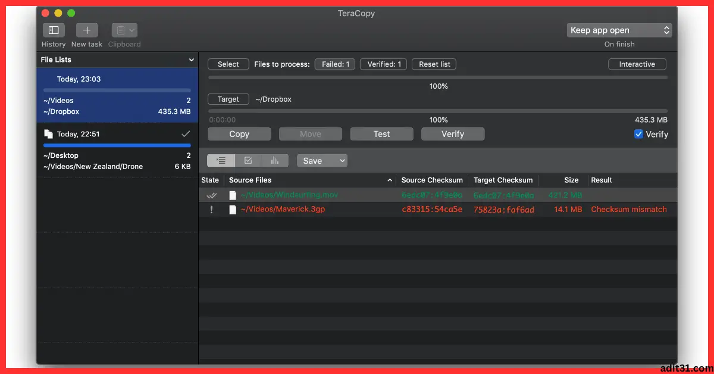Sort by Target Checksum column header
Screen dimensions: 714x374
pos(503,180)
